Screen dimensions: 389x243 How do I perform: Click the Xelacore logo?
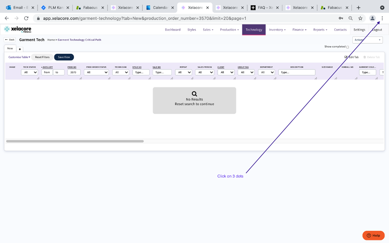coord(18,29)
